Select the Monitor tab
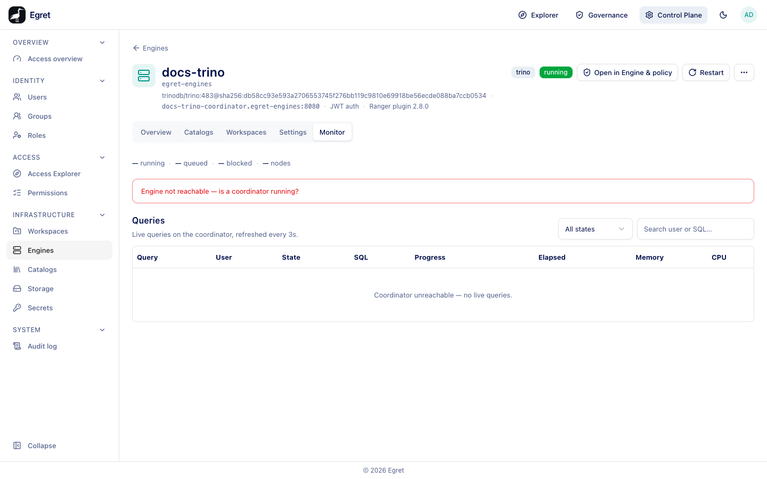 click(332, 132)
